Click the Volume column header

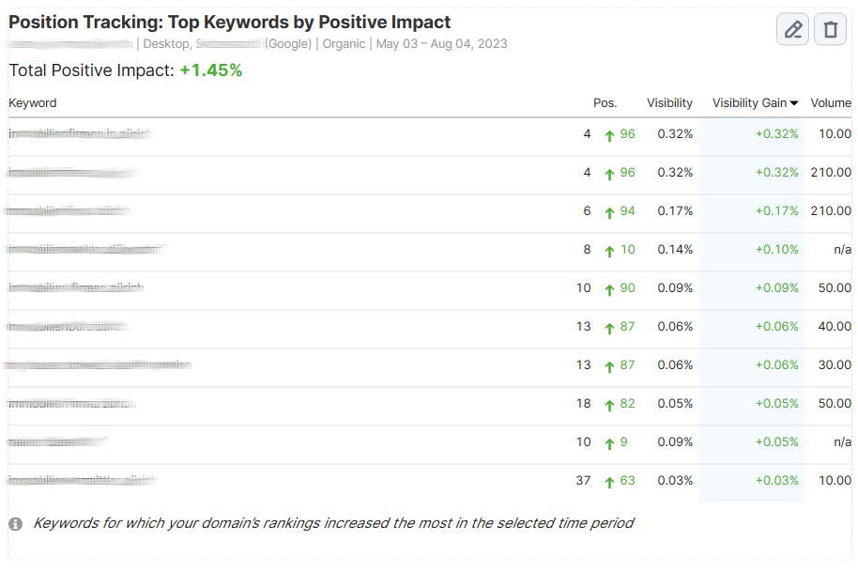pos(830,103)
